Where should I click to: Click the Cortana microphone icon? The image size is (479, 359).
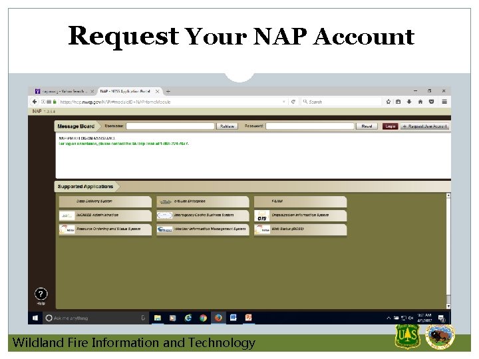(143, 318)
